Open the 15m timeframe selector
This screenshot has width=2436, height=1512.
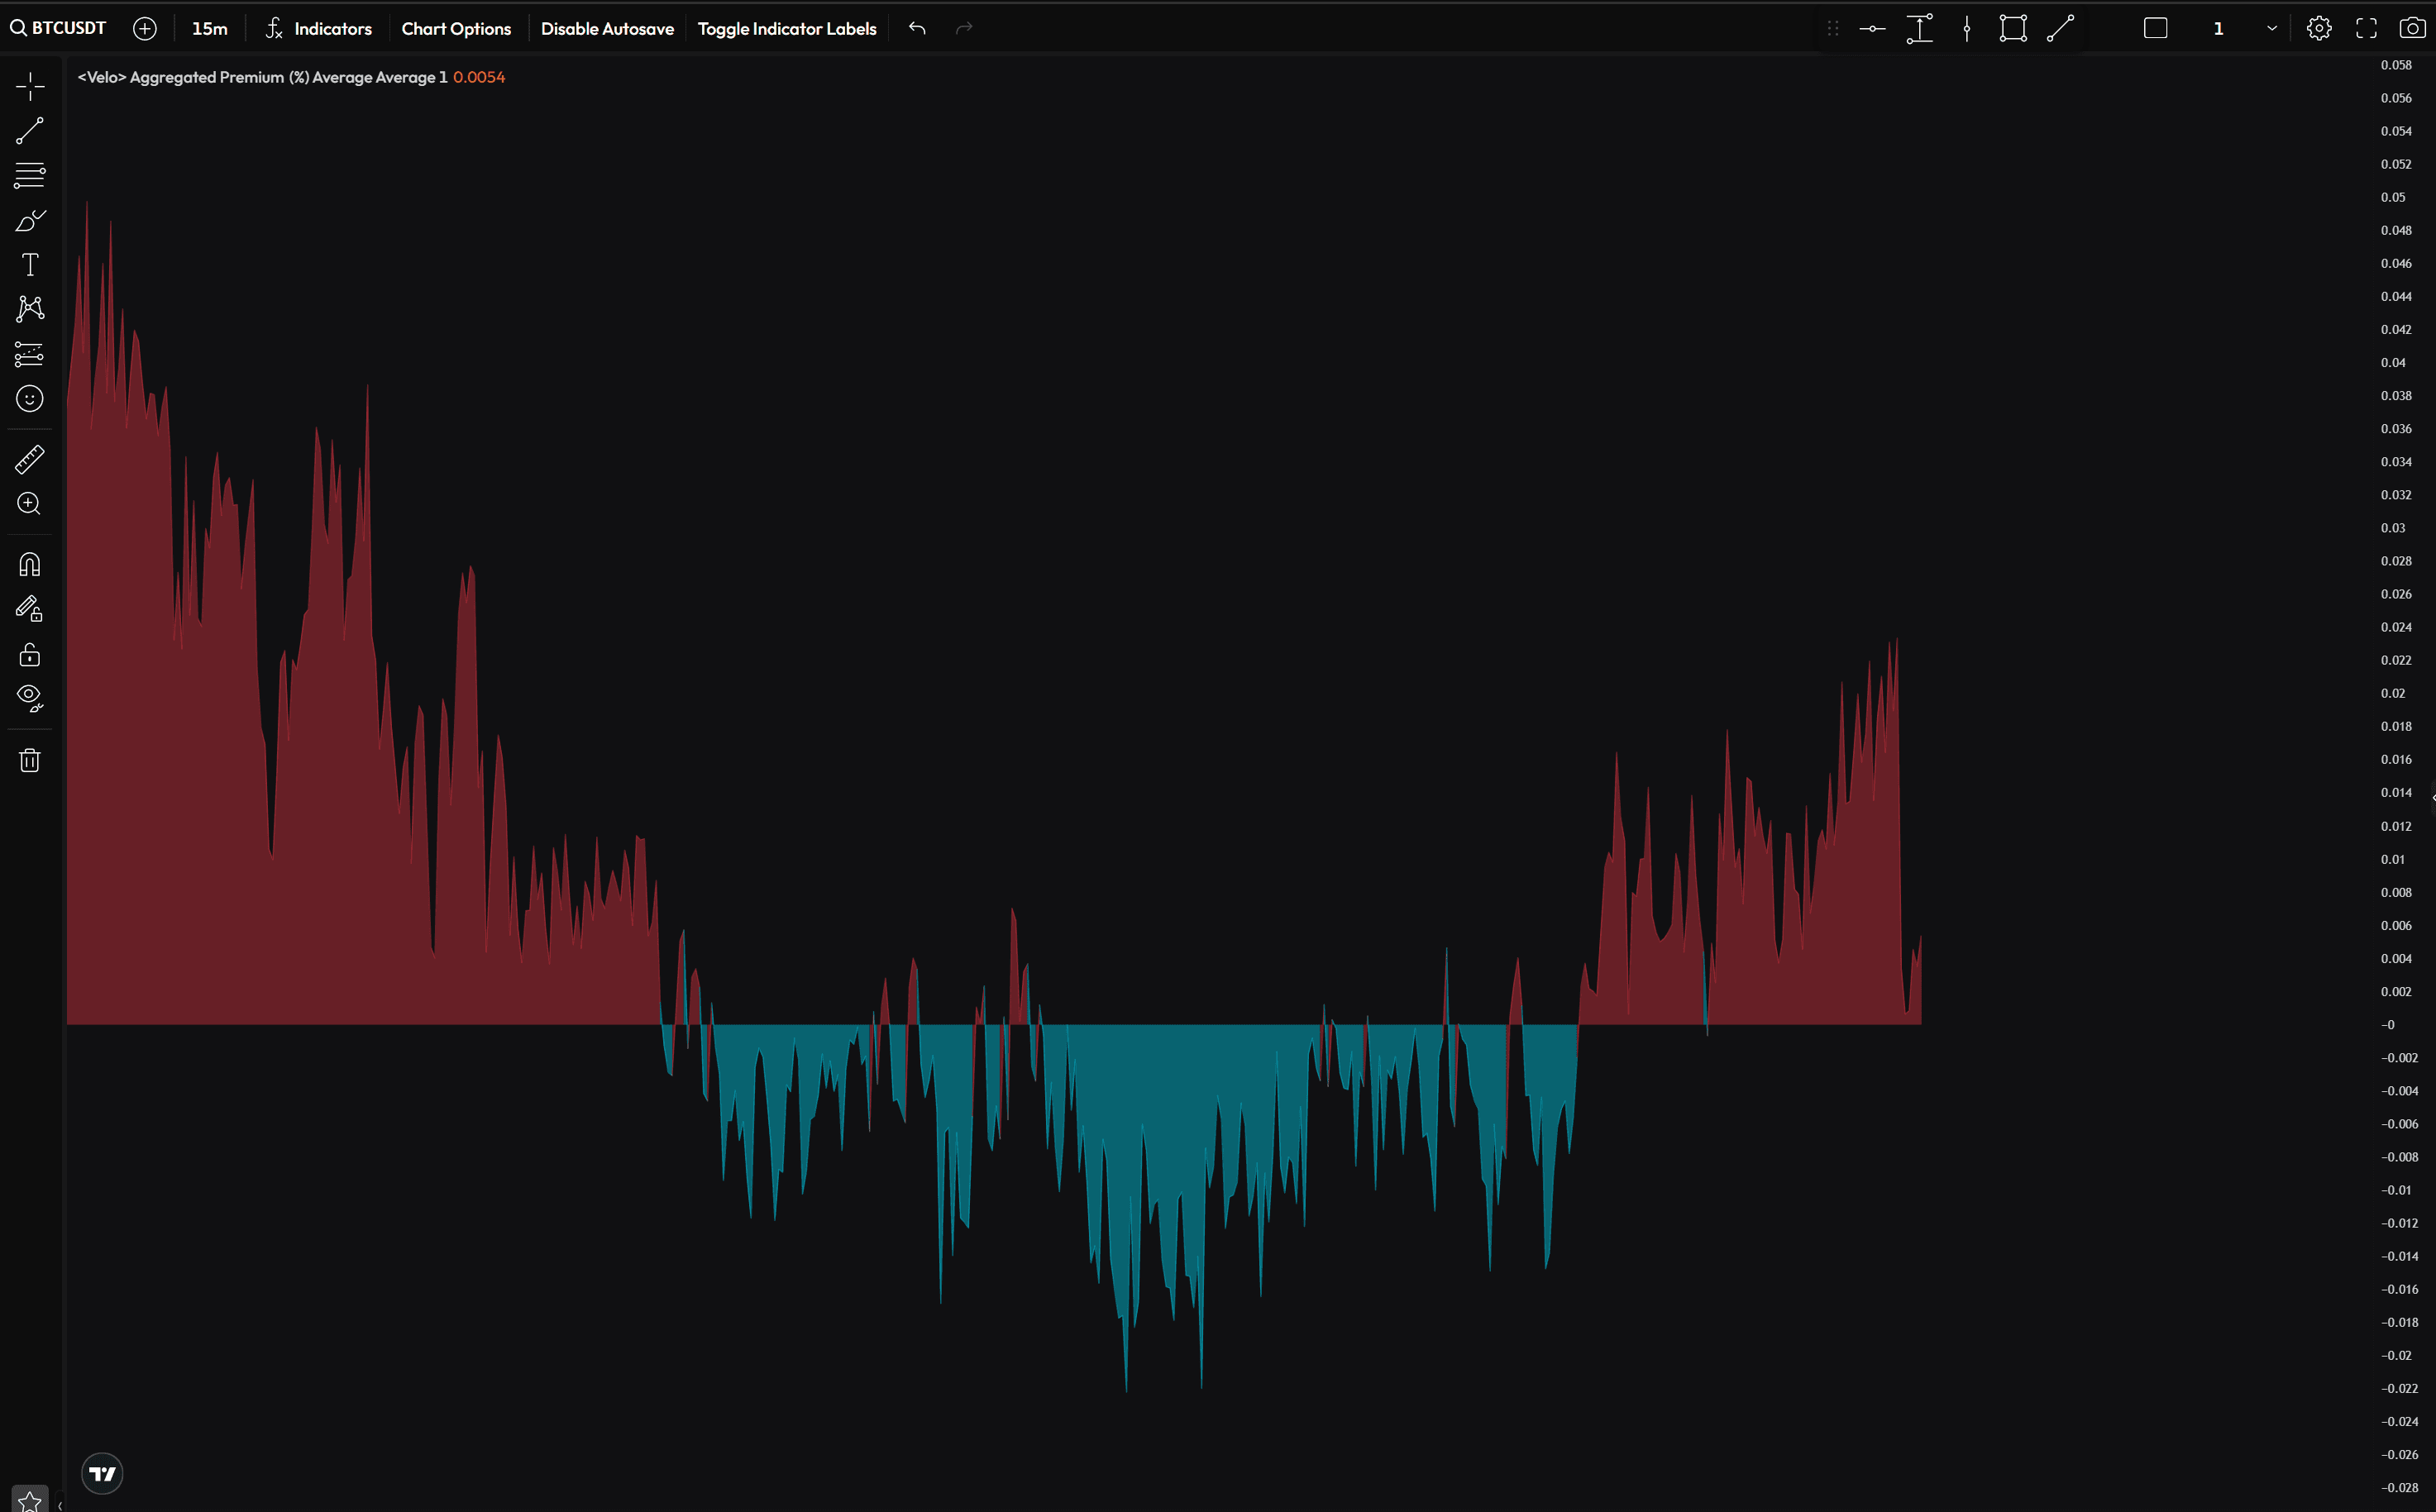(x=209, y=29)
